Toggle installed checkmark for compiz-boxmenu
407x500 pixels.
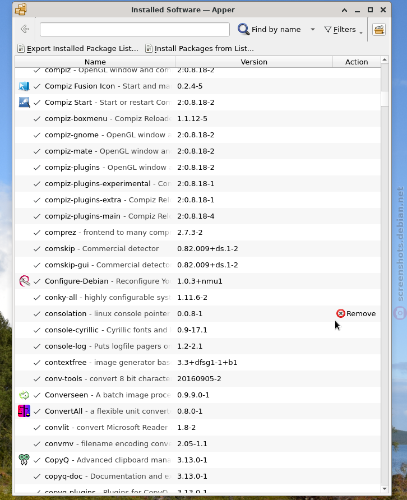(37, 119)
